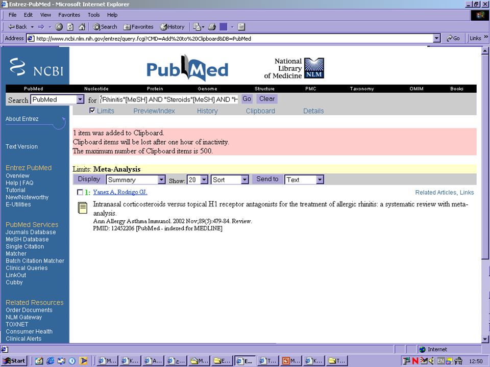
Task: Open the Forward button history arrow
Action: click(50, 27)
